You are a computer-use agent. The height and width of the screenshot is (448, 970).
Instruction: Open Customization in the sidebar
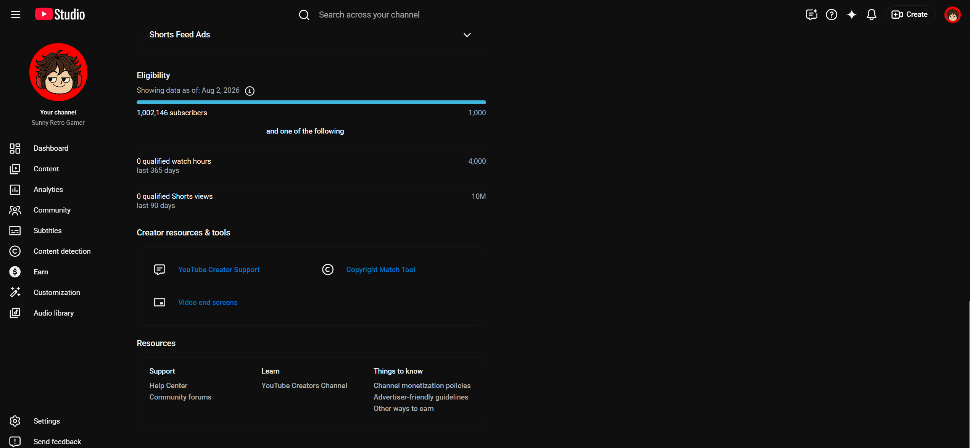57,293
